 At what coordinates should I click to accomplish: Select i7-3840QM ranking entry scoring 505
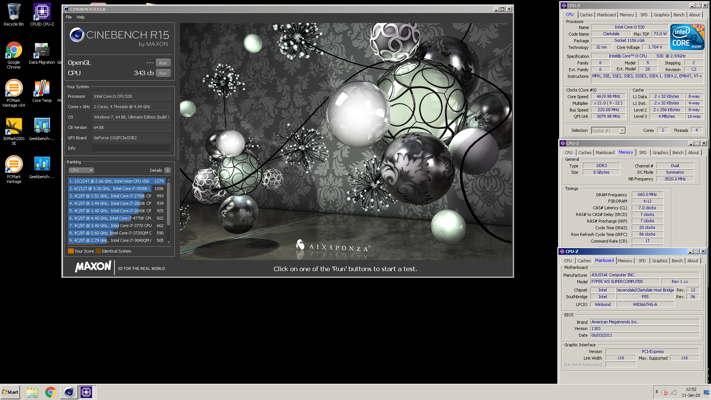click(x=117, y=240)
